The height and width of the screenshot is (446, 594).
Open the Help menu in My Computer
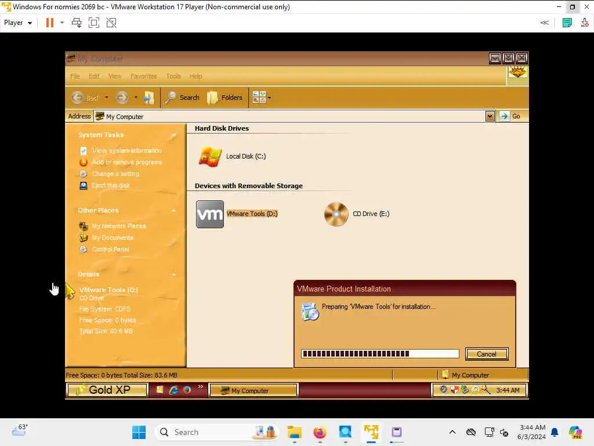(x=196, y=76)
